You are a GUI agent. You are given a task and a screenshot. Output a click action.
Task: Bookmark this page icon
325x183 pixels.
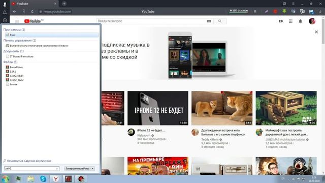click(255, 11)
